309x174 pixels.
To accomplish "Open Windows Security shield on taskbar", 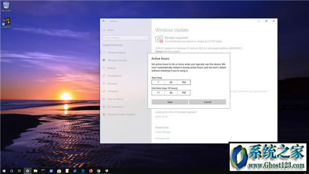I will tap(107, 171).
